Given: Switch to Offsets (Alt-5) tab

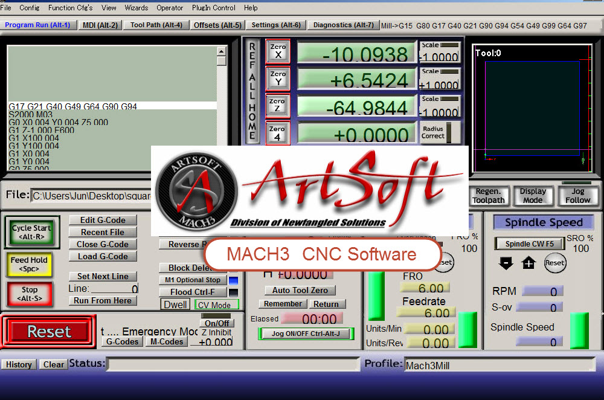Looking at the screenshot, I should tap(217, 25).
